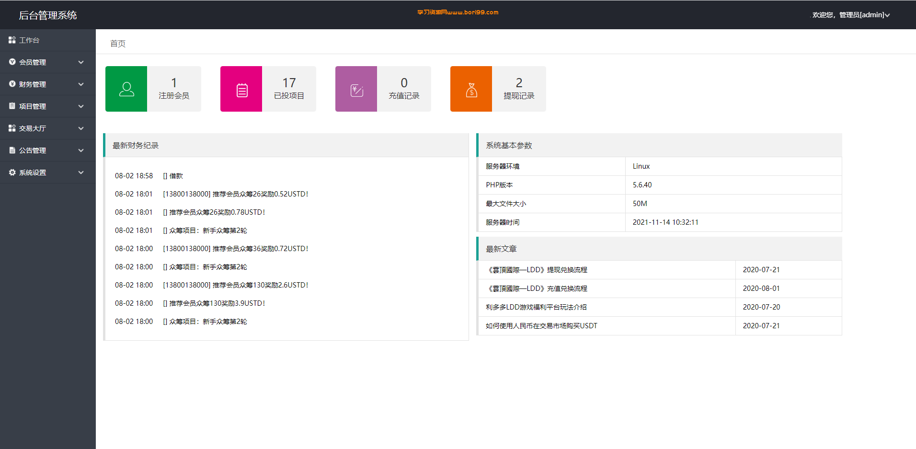Select record 推荐会员众筹130奖励3.9USTD
916x449 pixels.
[x=190, y=303]
